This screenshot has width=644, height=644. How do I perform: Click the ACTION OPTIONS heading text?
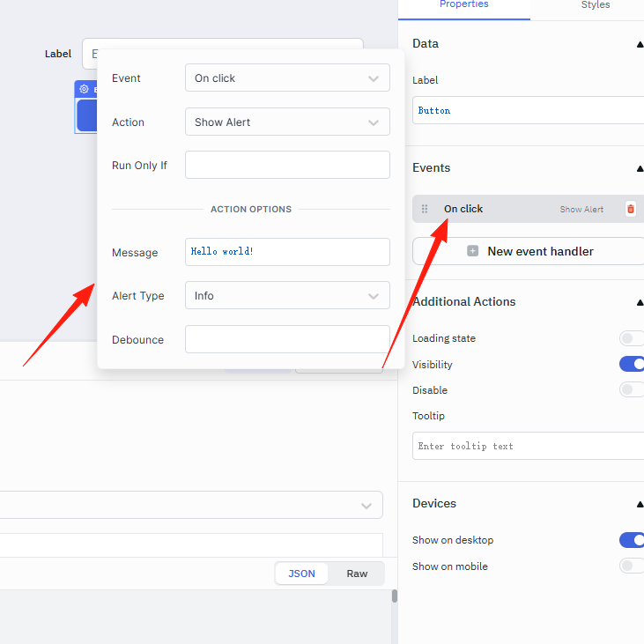[x=251, y=209]
